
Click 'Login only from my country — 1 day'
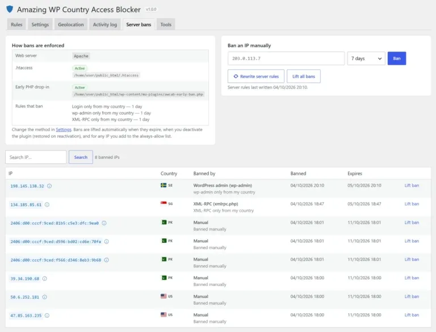pos(107,107)
